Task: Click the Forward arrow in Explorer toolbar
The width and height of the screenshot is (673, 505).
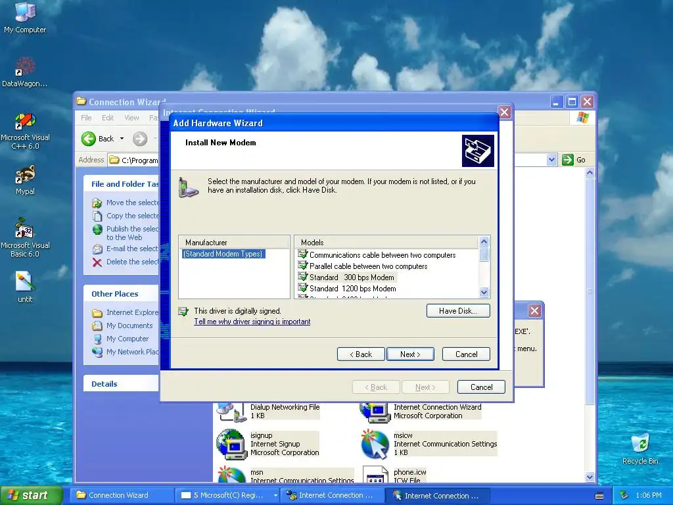Action: pos(140,139)
